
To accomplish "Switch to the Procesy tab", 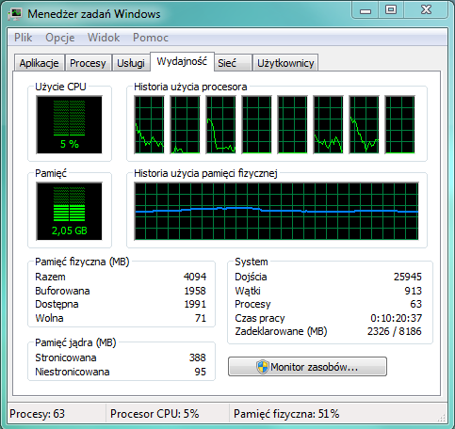I will [88, 63].
